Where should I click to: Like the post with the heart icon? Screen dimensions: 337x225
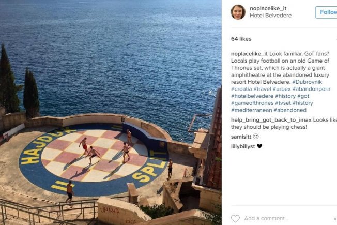point(235,219)
